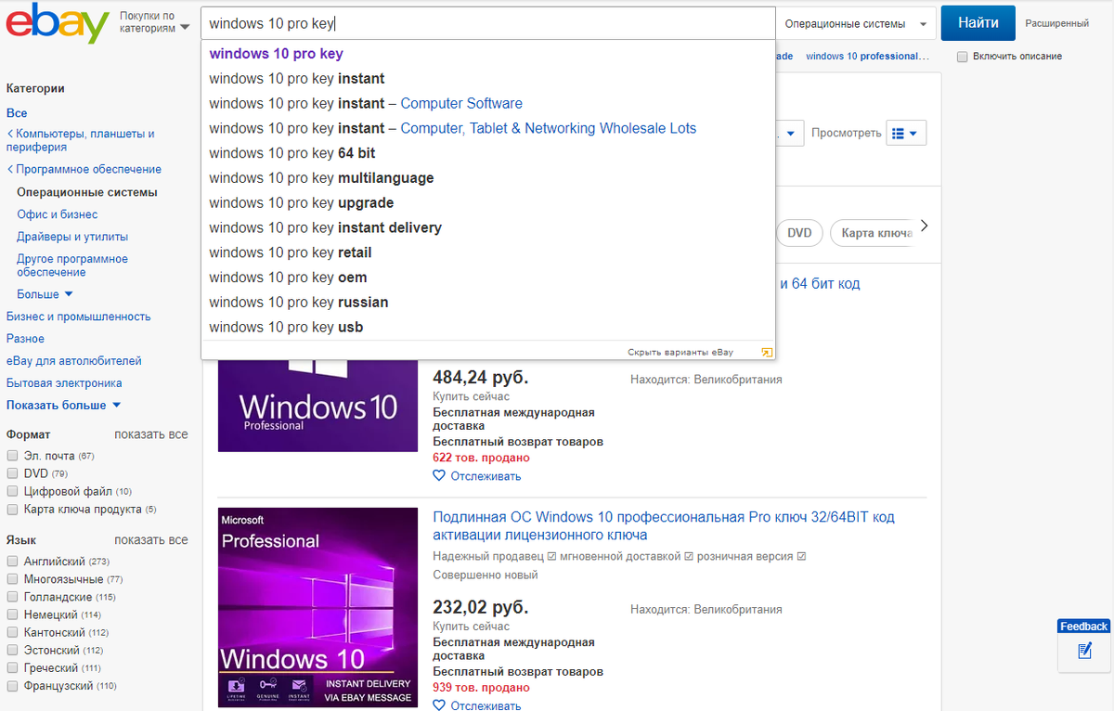This screenshot has width=1114, height=711.
Task: Enable the Включить описание checkbox
Action: point(963,57)
